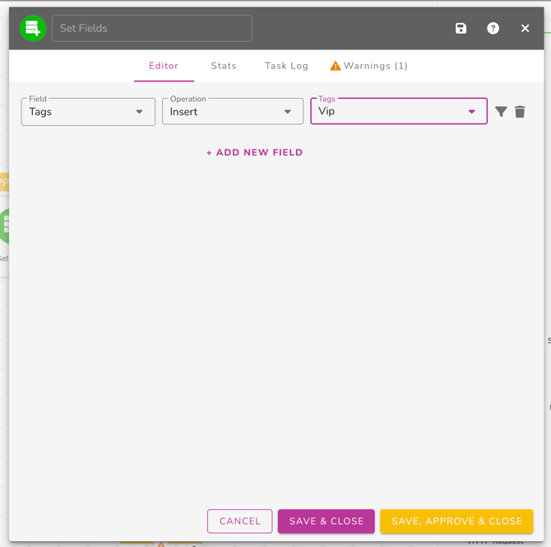Expand the Field dropdown showing Tags
The height and width of the screenshot is (547, 551).
tap(88, 112)
